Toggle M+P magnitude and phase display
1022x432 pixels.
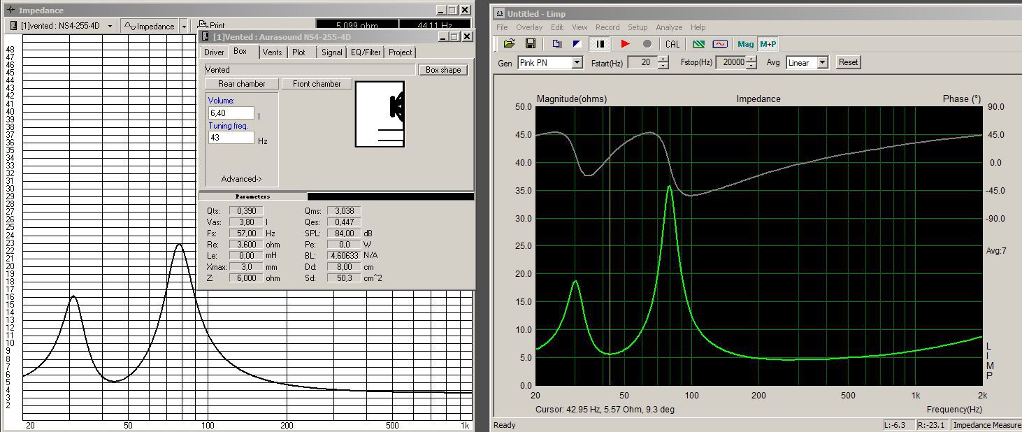(x=768, y=44)
